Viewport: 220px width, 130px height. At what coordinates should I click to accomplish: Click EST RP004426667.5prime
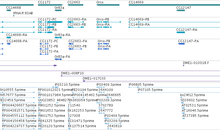coord(19,105)
